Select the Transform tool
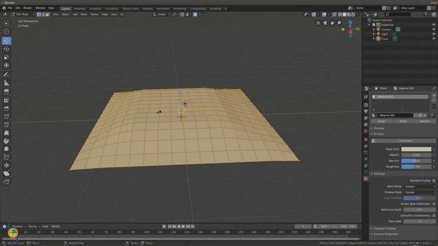Viewport: 438px width, 246px height. click(x=6, y=66)
